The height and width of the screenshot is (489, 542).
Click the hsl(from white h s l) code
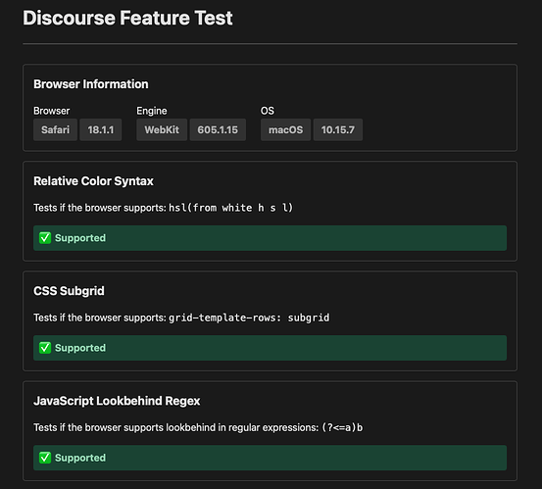pos(231,208)
